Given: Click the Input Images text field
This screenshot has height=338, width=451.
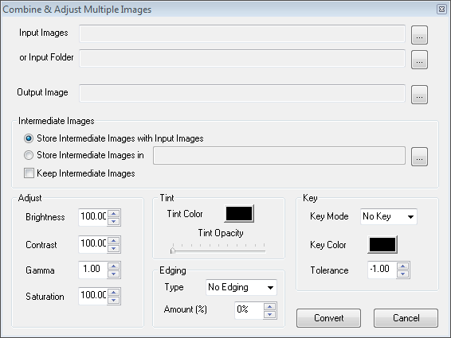Looking at the screenshot, I should [x=242, y=33].
